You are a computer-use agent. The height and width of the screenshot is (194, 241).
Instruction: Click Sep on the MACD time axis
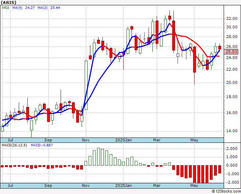[48, 185]
